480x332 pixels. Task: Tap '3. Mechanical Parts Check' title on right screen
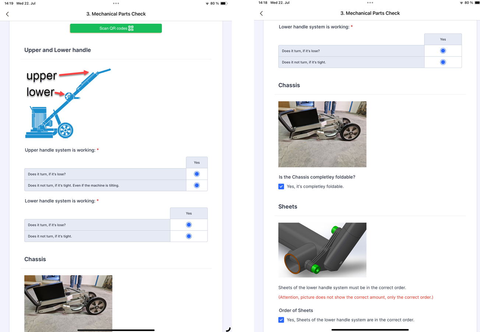[370, 13]
